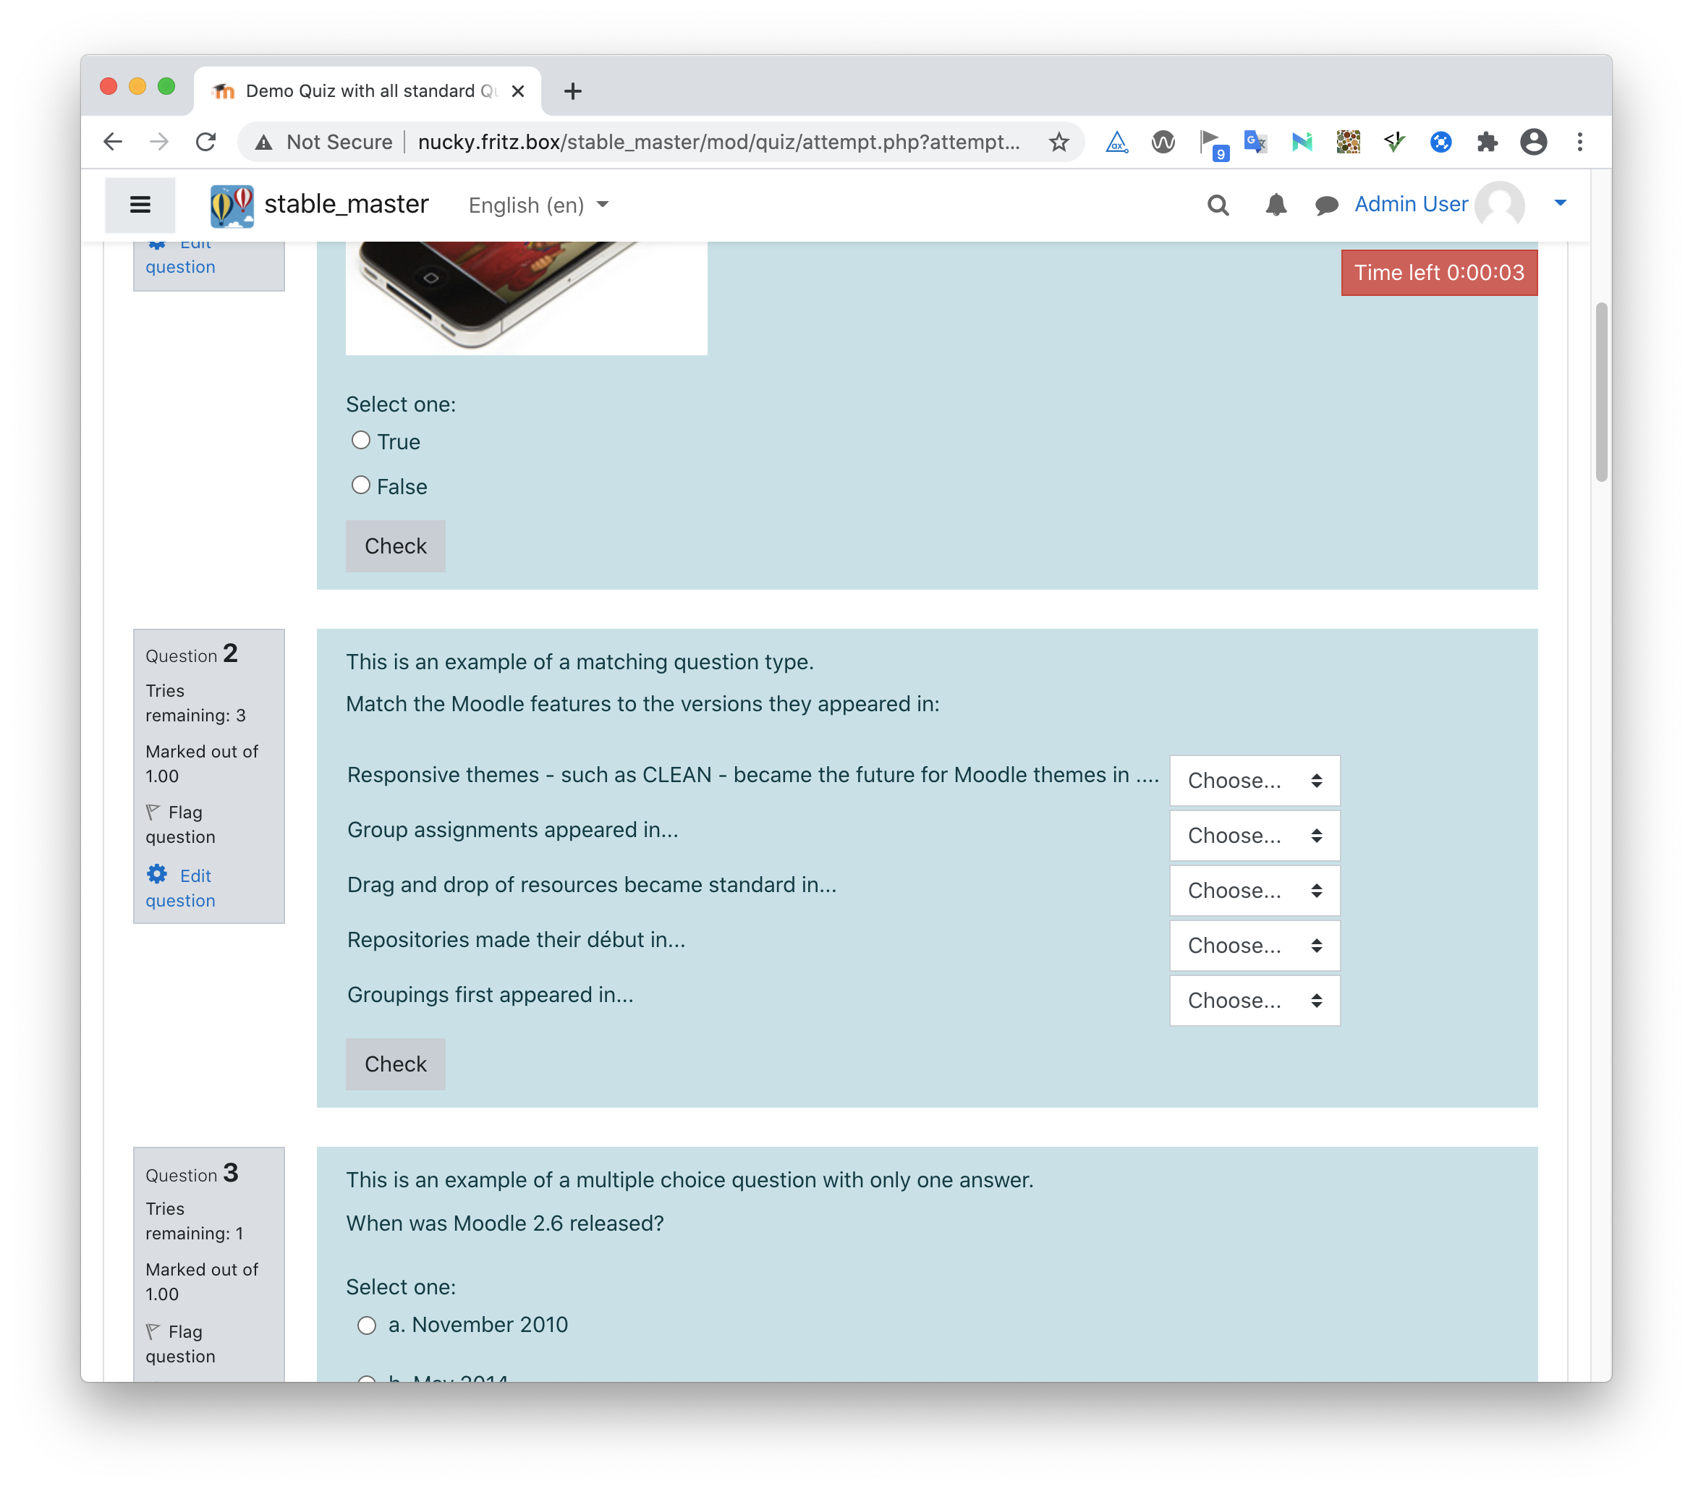This screenshot has height=1489, width=1693.
Task: Open the Chrome profile icon
Action: click(1533, 142)
